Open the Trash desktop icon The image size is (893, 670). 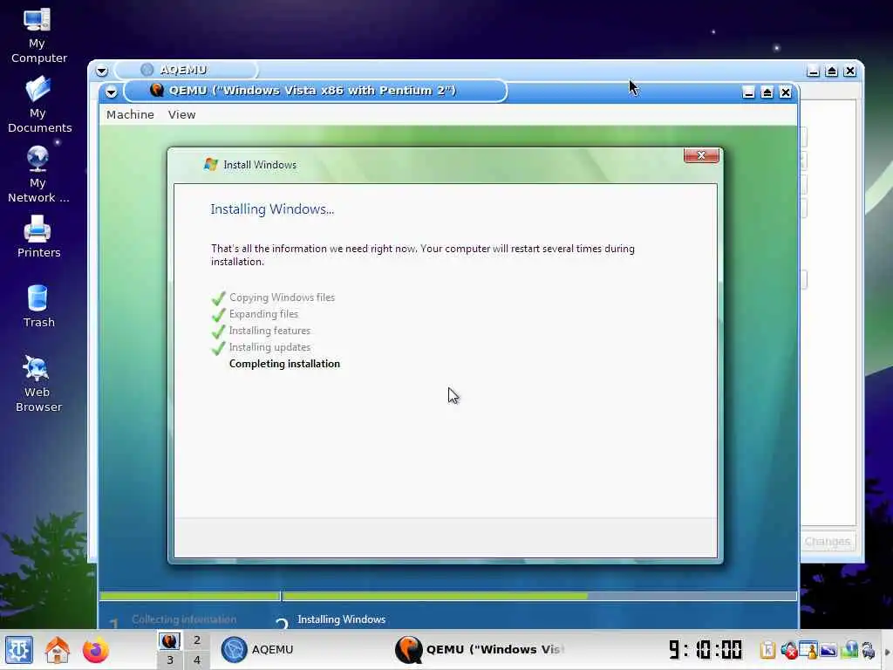tap(37, 306)
